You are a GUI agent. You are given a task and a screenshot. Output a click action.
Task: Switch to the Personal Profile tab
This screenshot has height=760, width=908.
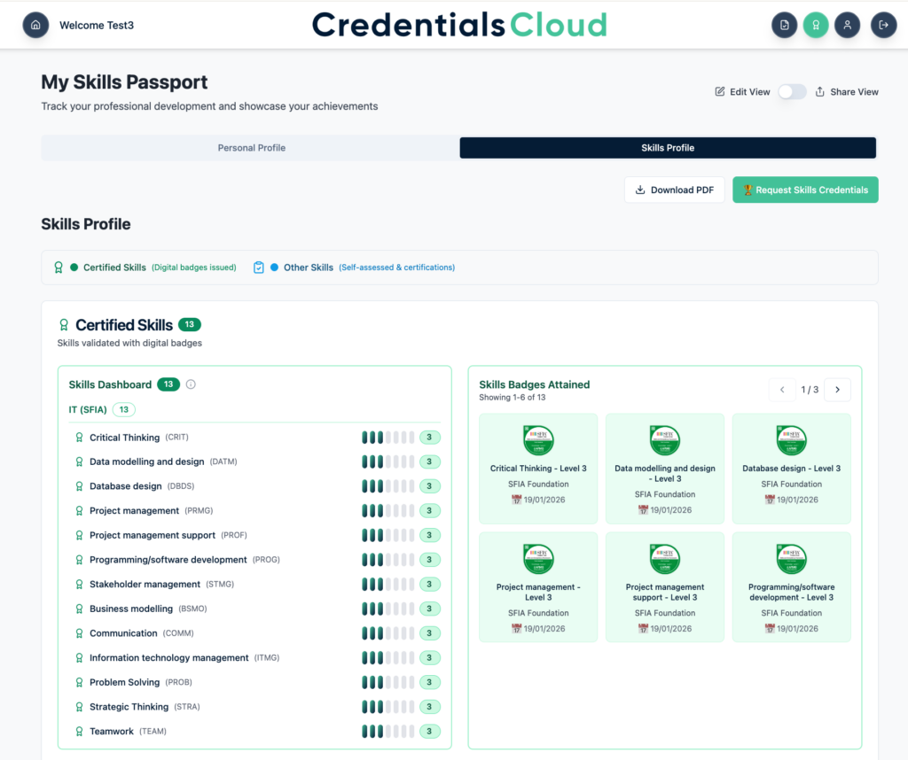pos(251,148)
